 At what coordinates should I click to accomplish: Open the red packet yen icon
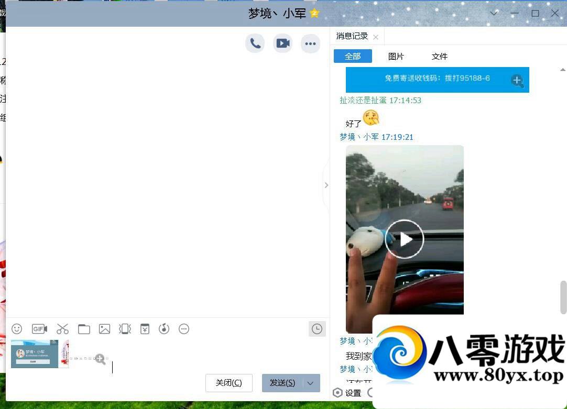145,329
